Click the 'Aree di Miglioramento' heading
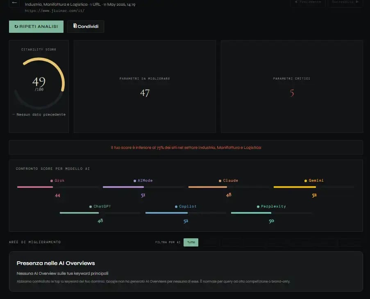Screen dimensions: 370x299 [x=35, y=242]
